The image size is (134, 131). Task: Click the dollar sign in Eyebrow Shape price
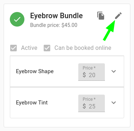pos(84,75)
